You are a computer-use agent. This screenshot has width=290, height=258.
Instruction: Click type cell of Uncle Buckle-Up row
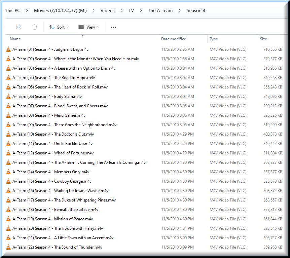click(228, 144)
